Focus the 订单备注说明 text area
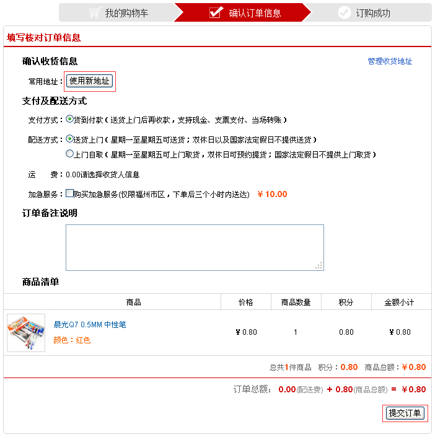 [195, 247]
